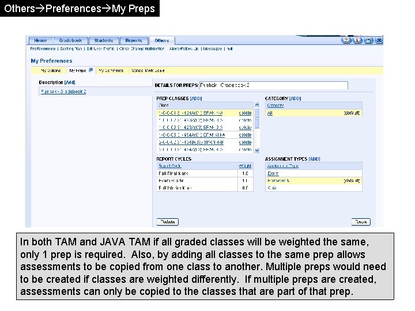The width and height of the screenshot is (415, 311).
Task: Delete the SPAN 4HA class row
Action: 245,135
